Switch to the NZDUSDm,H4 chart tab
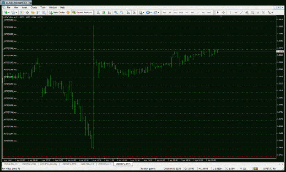 [x=87, y=164]
